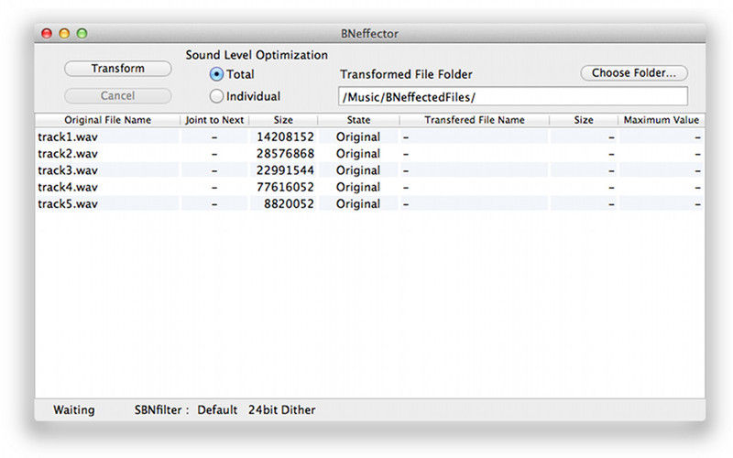Image resolution: width=733 pixels, height=458 pixels.
Task: Close the BNeffector window with the red button
Action: 47,33
